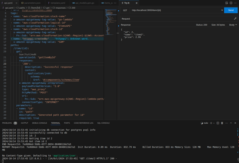The image size is (239, 163).
Task: Edit the Request with the pencil icon
Action: click(235, 19)
